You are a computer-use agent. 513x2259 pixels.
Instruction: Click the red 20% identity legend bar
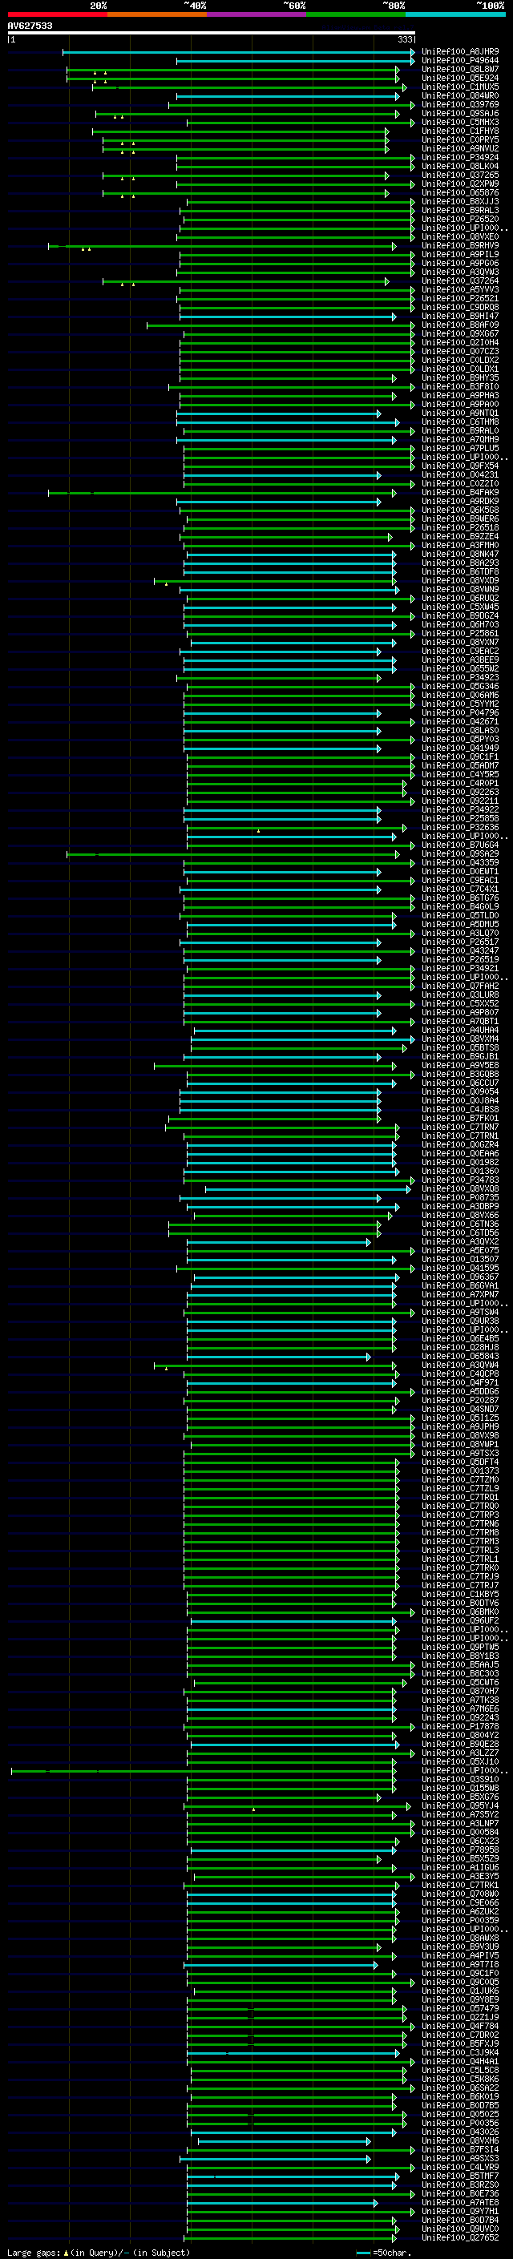click(57, 14)
